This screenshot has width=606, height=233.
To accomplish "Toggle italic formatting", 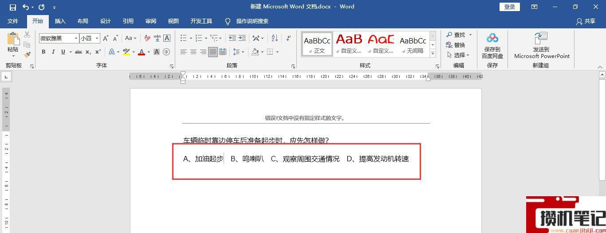I will [53, 52].
